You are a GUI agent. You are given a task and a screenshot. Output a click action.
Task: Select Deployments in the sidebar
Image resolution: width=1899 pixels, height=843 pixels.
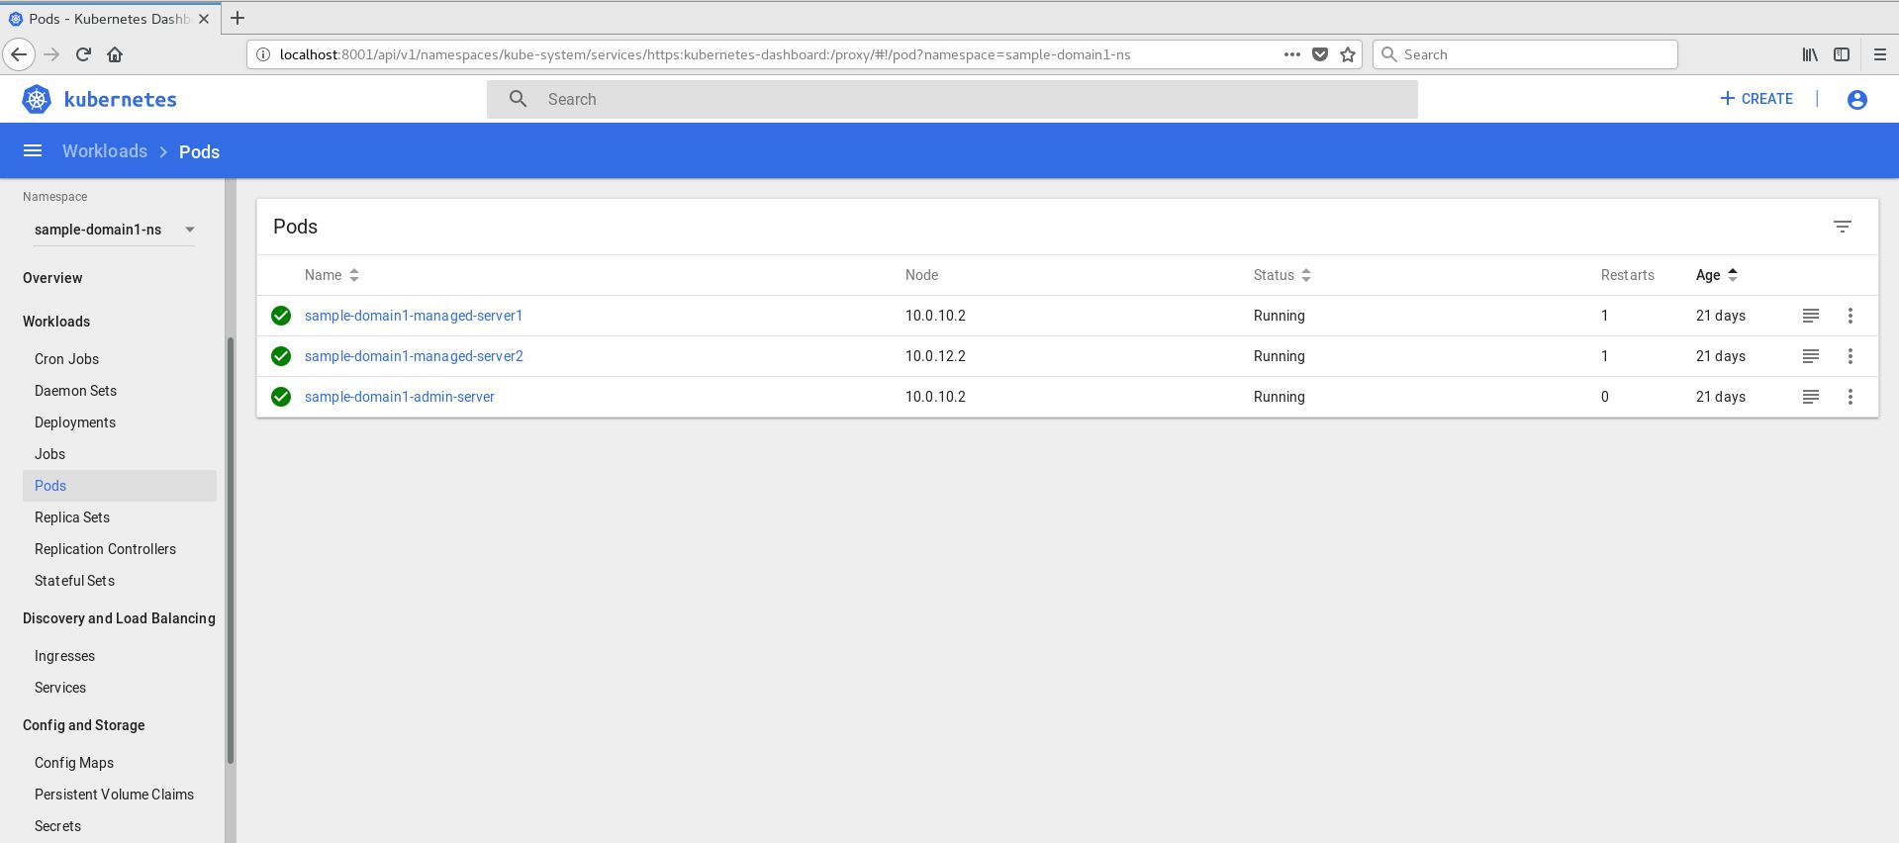tap(75, 422)
